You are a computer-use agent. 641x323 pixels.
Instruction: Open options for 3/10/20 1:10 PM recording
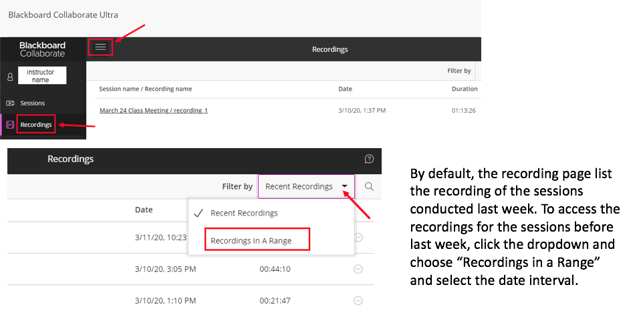[x=358, y=300]
